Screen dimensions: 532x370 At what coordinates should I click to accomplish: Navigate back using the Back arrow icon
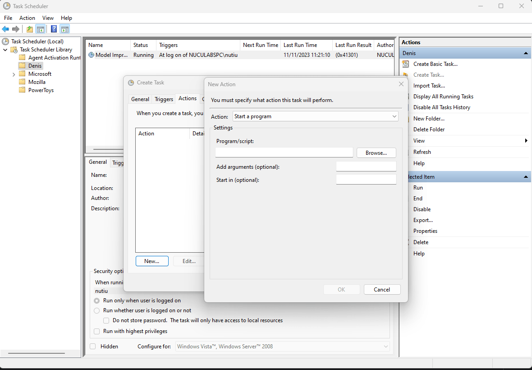(x=5, y=29)
